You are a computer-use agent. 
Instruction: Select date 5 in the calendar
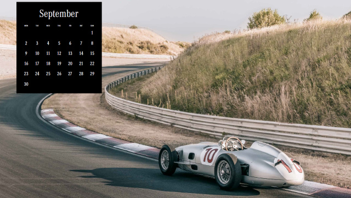(59, 43)
